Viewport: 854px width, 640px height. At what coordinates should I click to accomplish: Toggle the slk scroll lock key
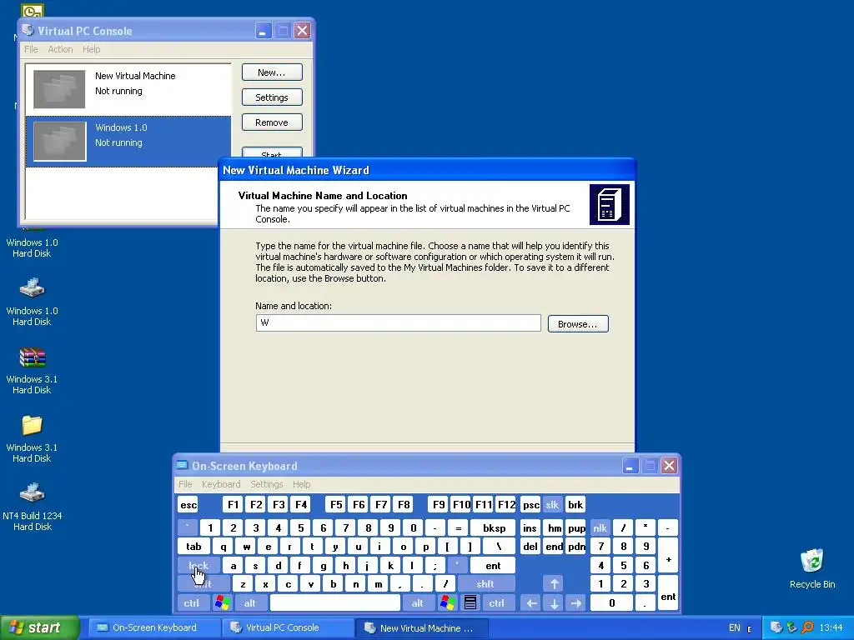pyautogui.click(x=552, y=504)
